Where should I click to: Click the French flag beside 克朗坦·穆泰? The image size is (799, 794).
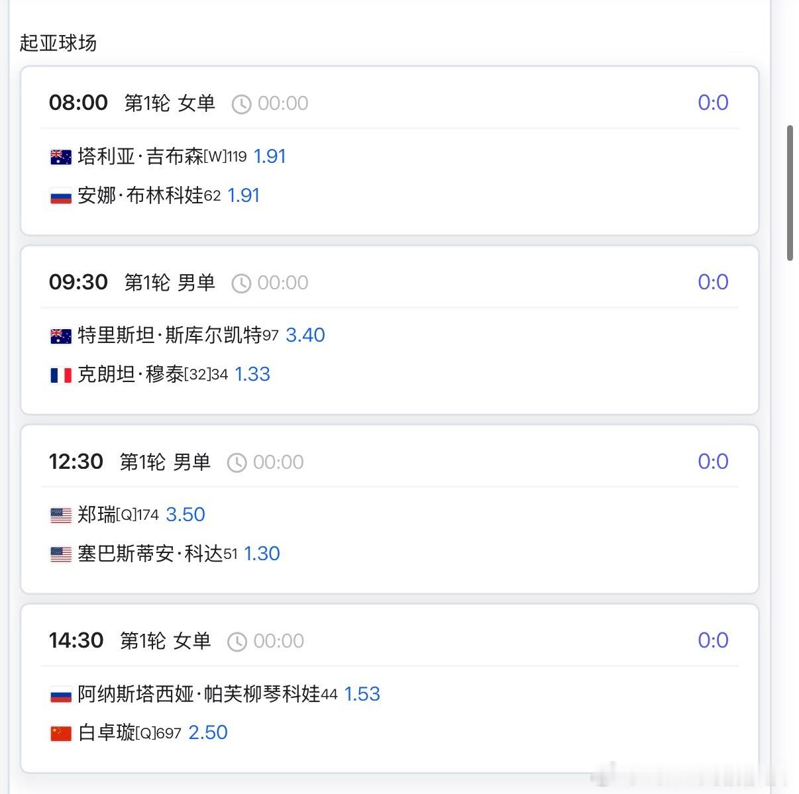[x=60, y=375]
